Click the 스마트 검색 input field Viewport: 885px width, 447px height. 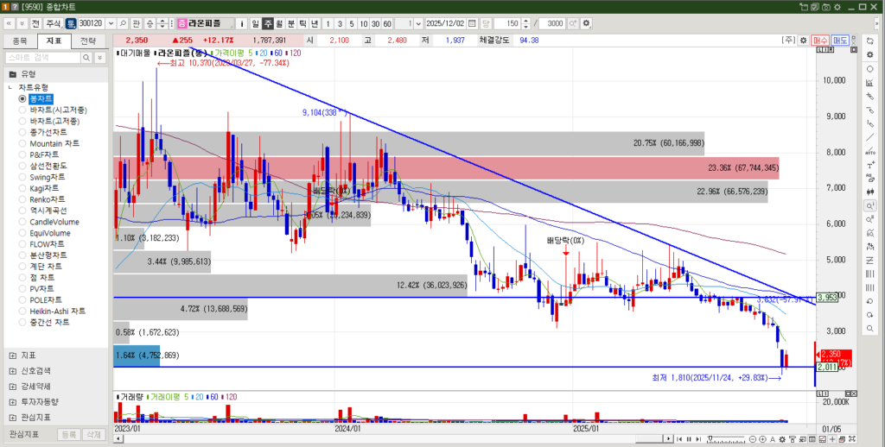click(x=43, y=57)
